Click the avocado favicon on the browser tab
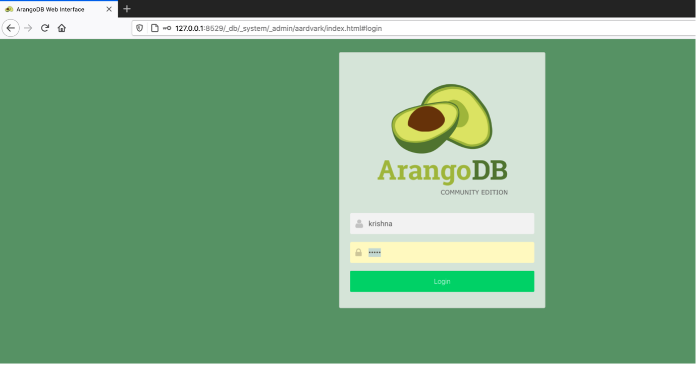Viewport: 697px width, 365px height. tap(8, 9)
